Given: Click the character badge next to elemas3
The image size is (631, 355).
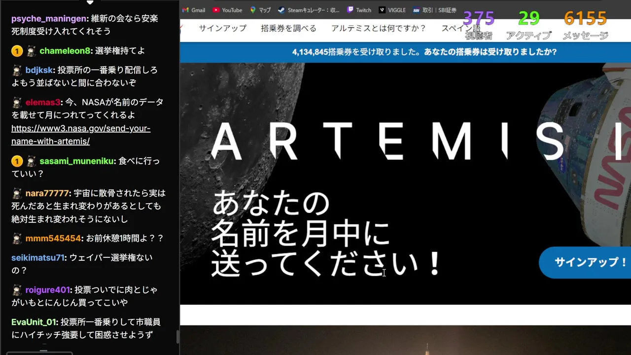Looking at the screenshot, I should coord(17,103).
